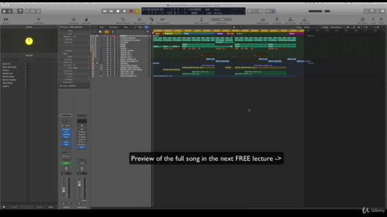The width and height of the screenshot is (387, 217).
Task: Click the Revert button in Library
Action: [15, 207]
